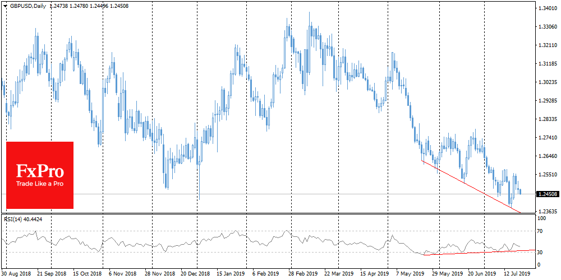This screenshot has height=280, width=561.
Task: Click the RSI 70 level label
Action: click(x=541, y=231)
